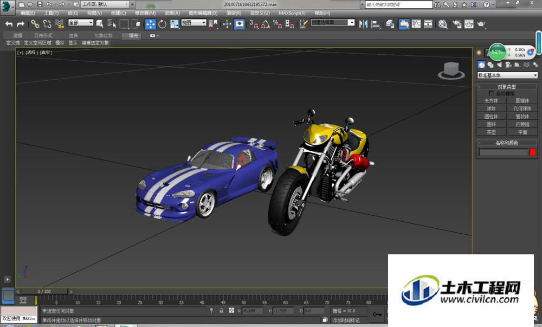This screenshot has width=542, height=327.
Task: Open the reference coordinate system dropdown 视图
Action: coord(193,22)
